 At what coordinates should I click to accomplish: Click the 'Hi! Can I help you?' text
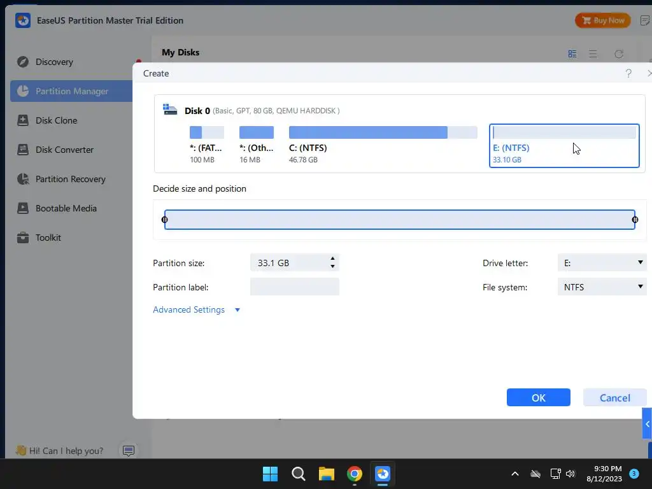tap(66, 451)
